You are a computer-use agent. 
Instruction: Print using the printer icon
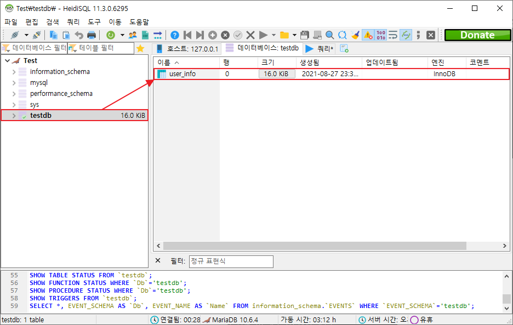point(92,35)
